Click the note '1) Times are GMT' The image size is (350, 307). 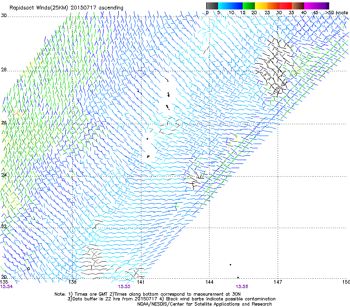pyautogui.click(x=88, y=294)
